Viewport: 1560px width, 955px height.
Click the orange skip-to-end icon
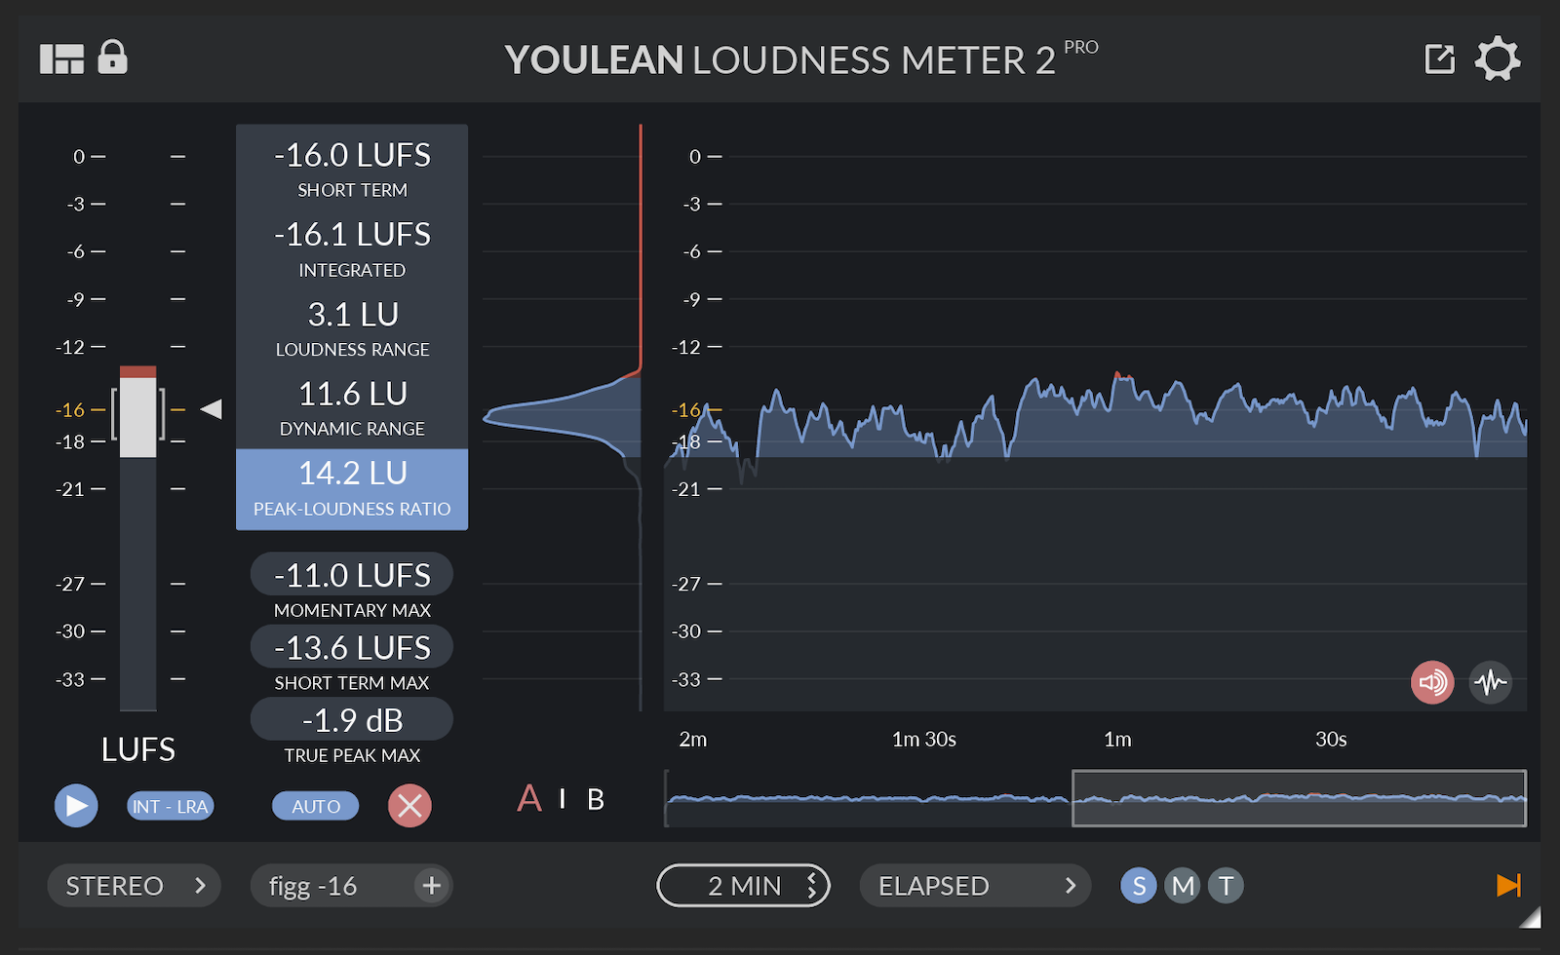[x=1507, y=885]
